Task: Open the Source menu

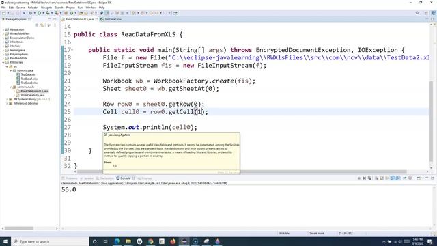Action: coord(20,8)
